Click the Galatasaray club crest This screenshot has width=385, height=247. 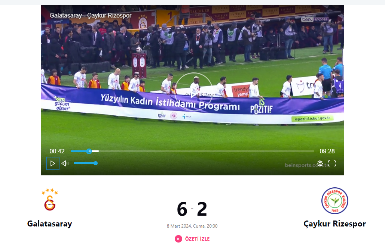(50, 200)
